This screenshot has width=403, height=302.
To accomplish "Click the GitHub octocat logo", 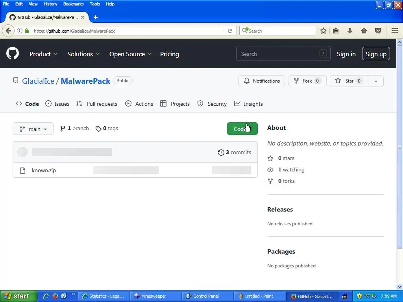I will 12,53.
